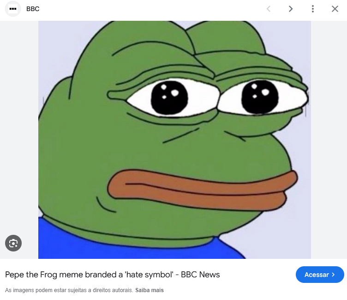Search this image with Google Lens
This screenshot has height=300, width=347.
point(13,243)
